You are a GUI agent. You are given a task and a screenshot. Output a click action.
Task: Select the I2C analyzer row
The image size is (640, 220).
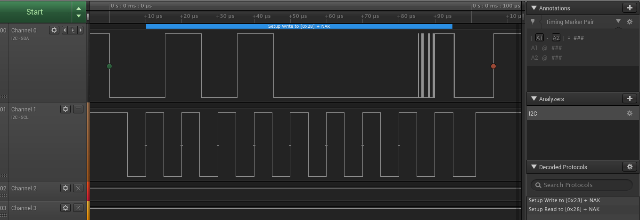click(583, 113)
